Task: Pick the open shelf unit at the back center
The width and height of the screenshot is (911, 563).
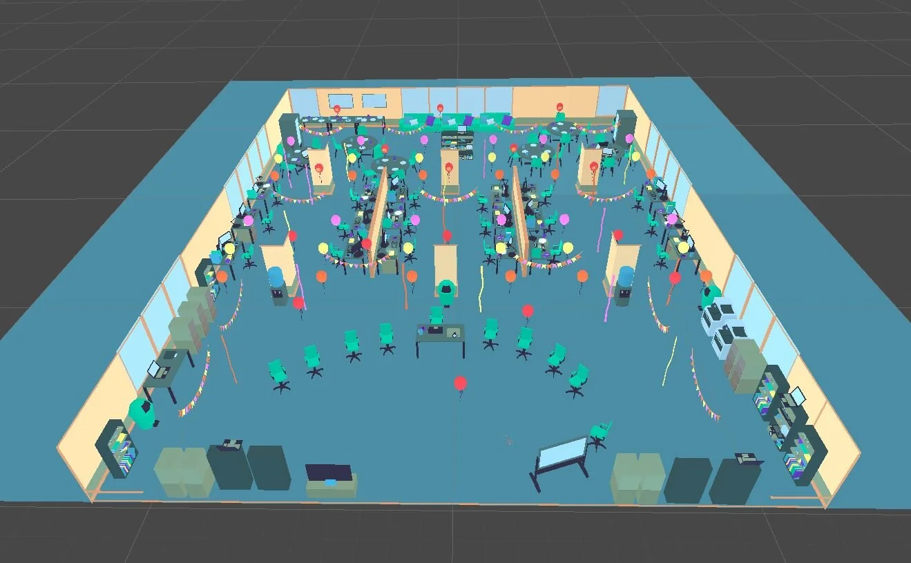Action: pyautogui.click(x=458, y=144)
